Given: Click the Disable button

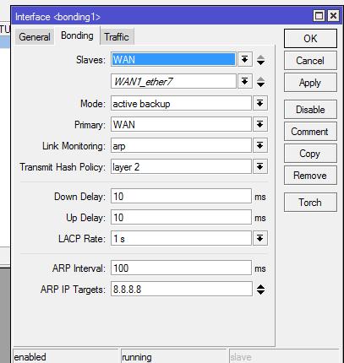Looking at the screenshot, I should 310,109.
